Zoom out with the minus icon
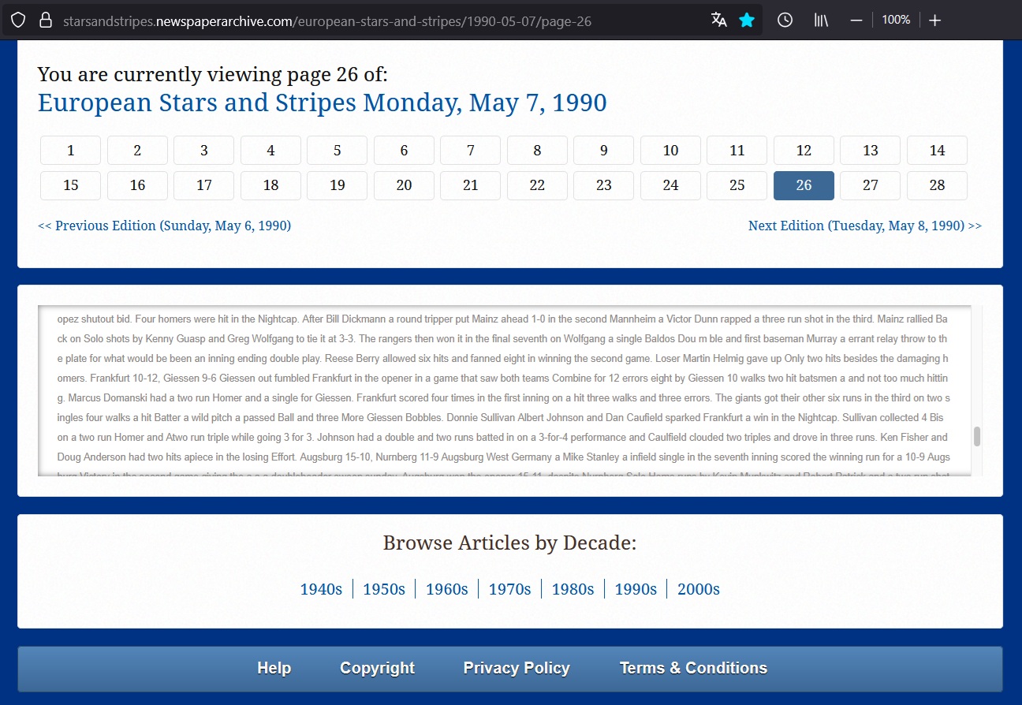 856,21
